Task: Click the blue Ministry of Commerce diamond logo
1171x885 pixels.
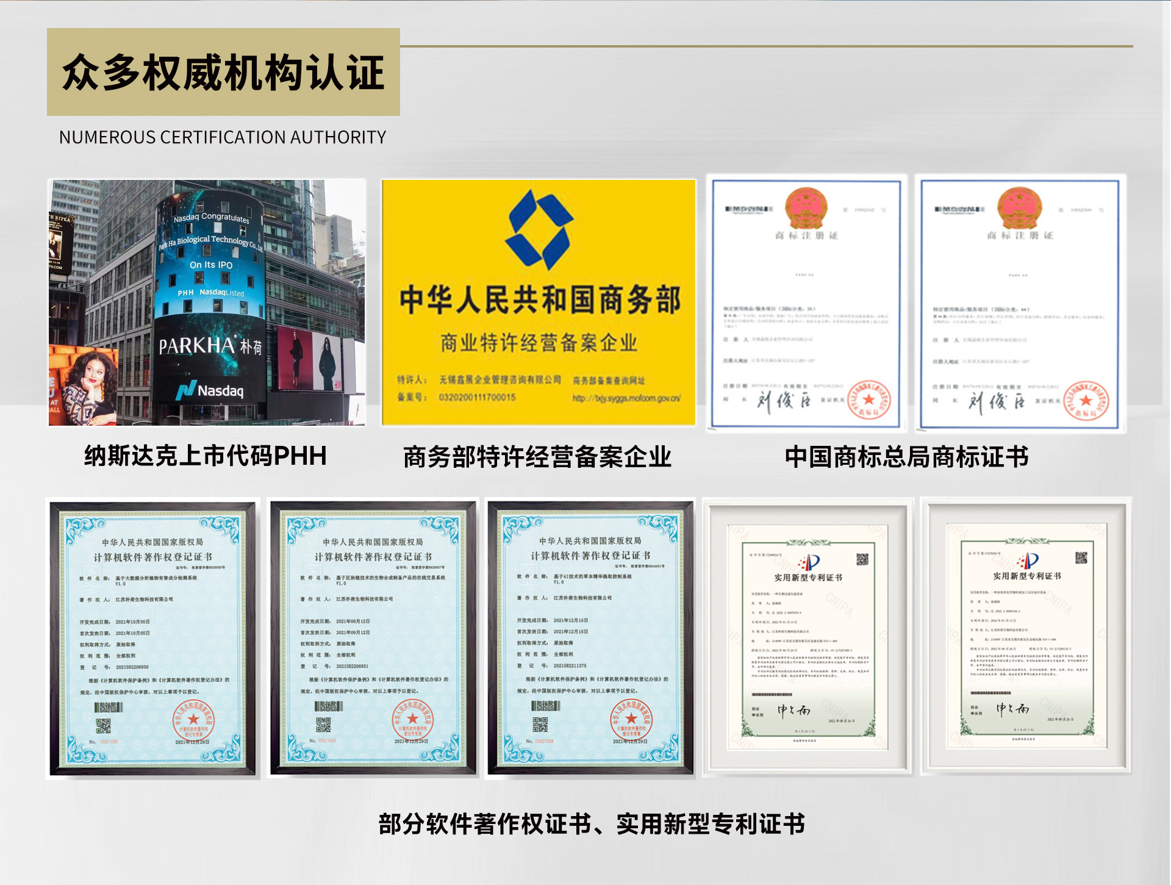Action: tap(539, 229)
